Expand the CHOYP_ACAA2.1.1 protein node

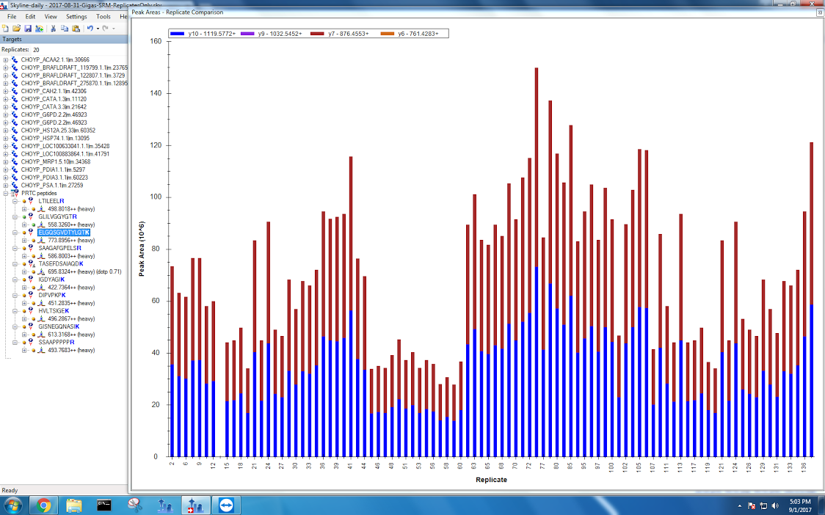[6, 59]
